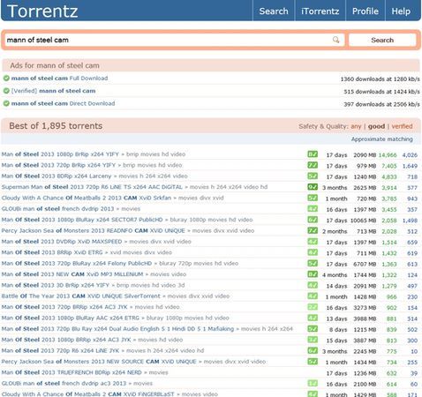Viewport: 422px width, 397px height.
Task: Click verified badge for 1080p BluRay AAC ETRG row
Action: (313, 318)
